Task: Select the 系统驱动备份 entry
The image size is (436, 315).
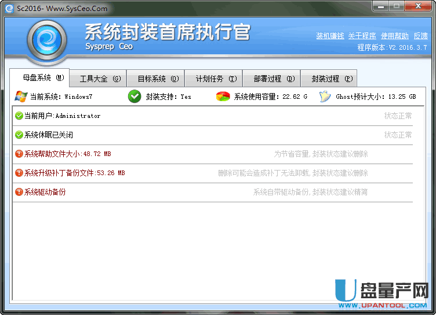Action: coord(45,192)
